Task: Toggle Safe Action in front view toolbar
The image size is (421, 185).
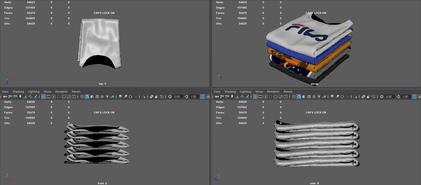Action: click(69, 97)
